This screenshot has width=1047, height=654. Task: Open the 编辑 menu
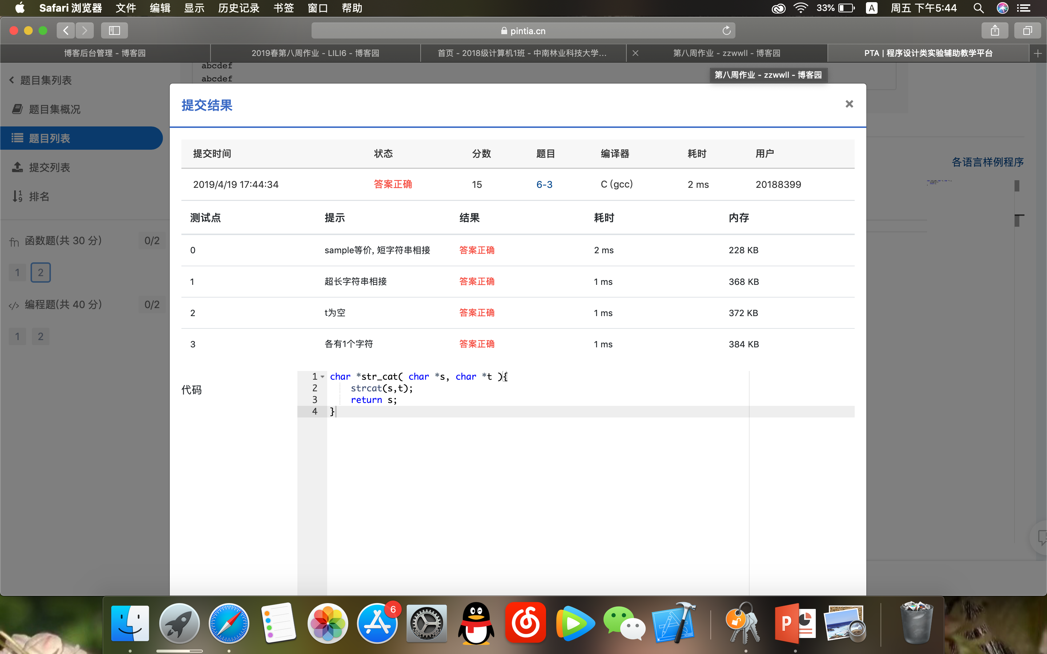click(160, 8)
